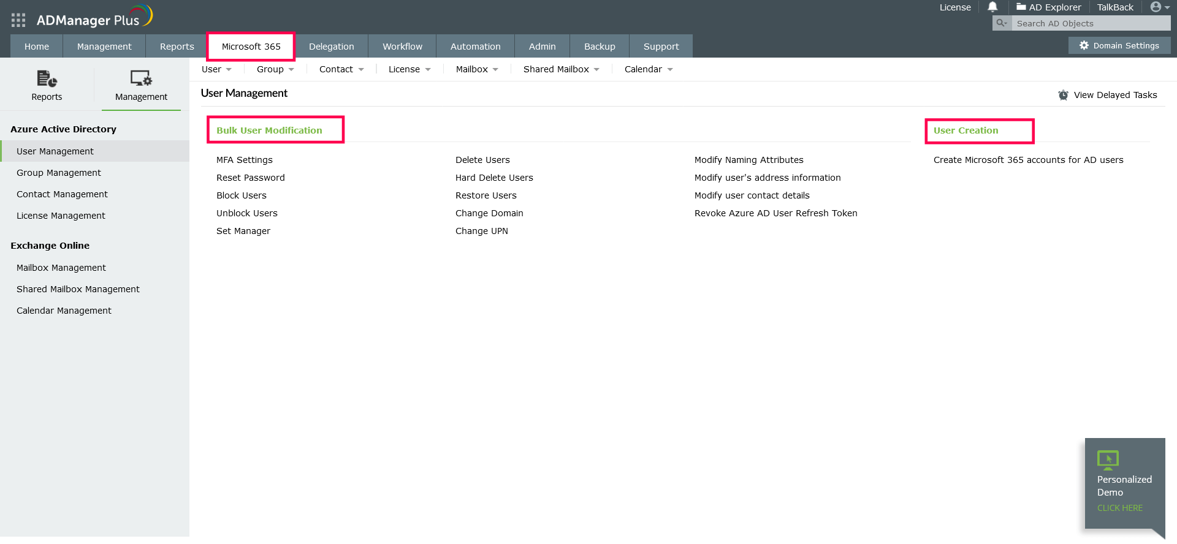The image size is (1177, 544).
Task: Open AD Explorer
Action: tap(1049, 7)
